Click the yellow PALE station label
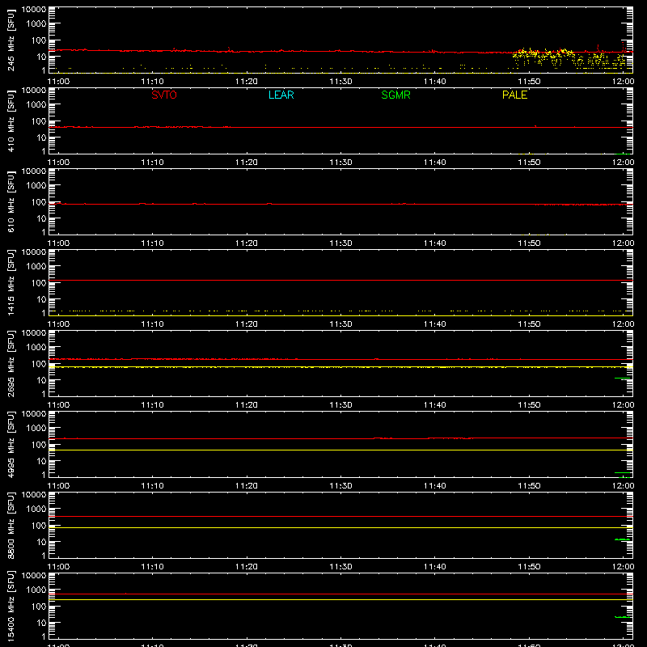The width and height of the screenshot is (647, 647). [514, 95]
